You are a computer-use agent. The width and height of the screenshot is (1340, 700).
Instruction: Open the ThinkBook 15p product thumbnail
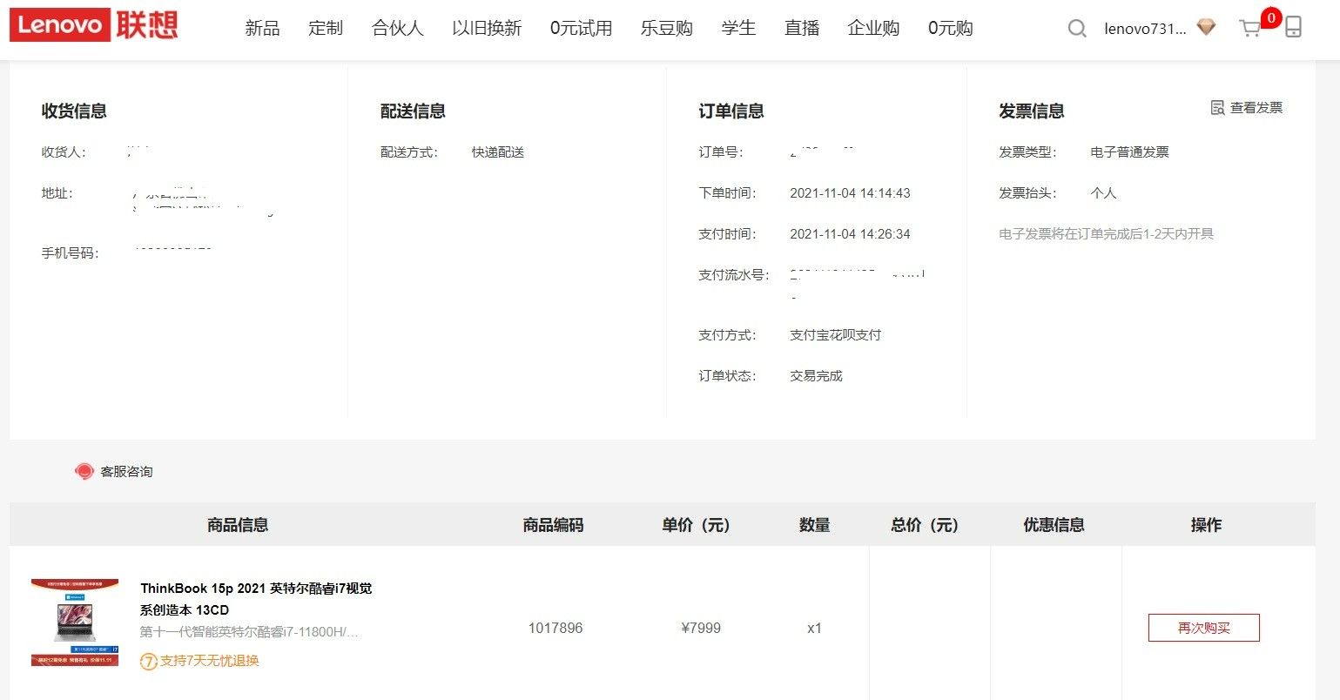coord(75,623)
